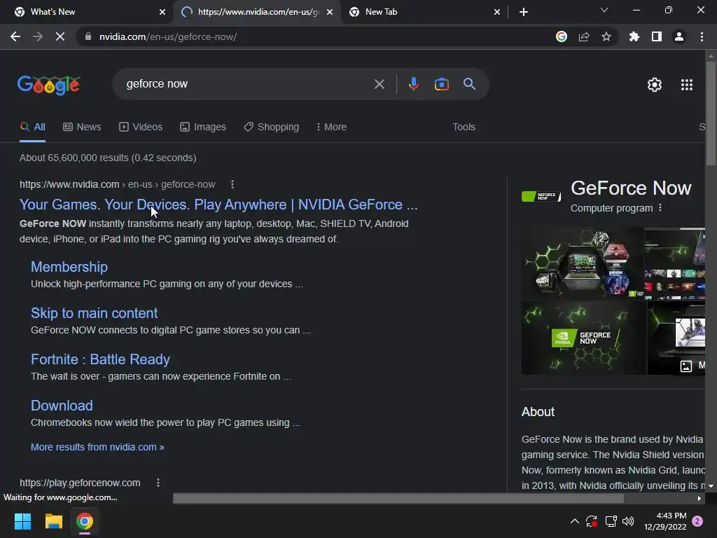Show hidden system tray icons
Viewport: 717px width, 538px height.
pos(575,521)
